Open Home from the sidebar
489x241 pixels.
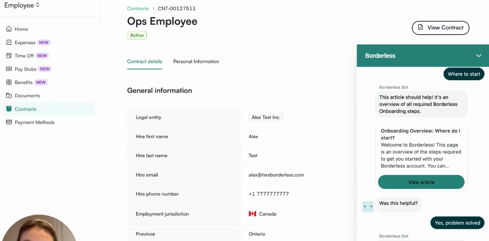pos(9,29)
